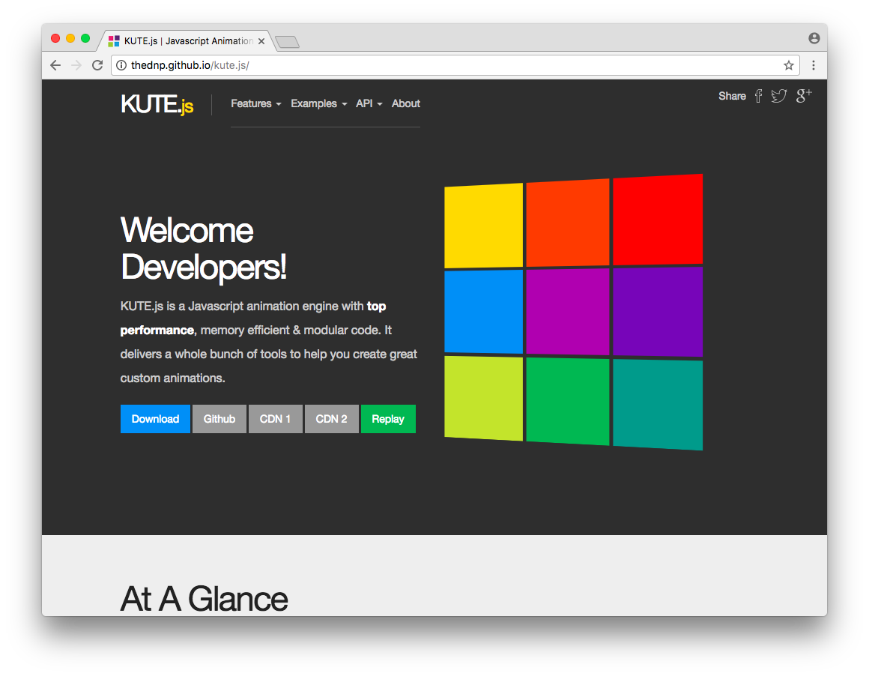Select the KUTE.js Javascript Animation tab
The width and height of the screenshot is (869, 676).
point(187,41)
